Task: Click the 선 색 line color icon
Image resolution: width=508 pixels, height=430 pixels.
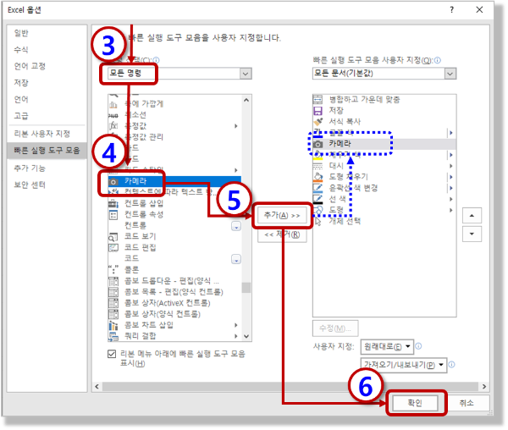Action: 317,199
